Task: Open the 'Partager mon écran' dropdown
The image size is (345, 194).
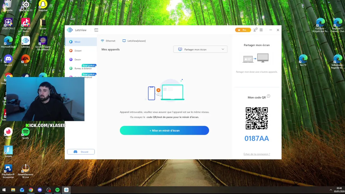Action: pos(201,49)
